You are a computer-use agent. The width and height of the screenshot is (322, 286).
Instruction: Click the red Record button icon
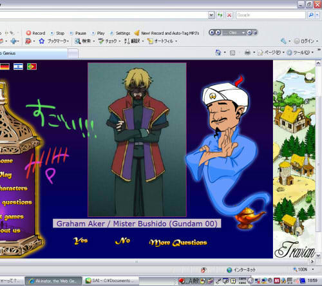(28, 33)
